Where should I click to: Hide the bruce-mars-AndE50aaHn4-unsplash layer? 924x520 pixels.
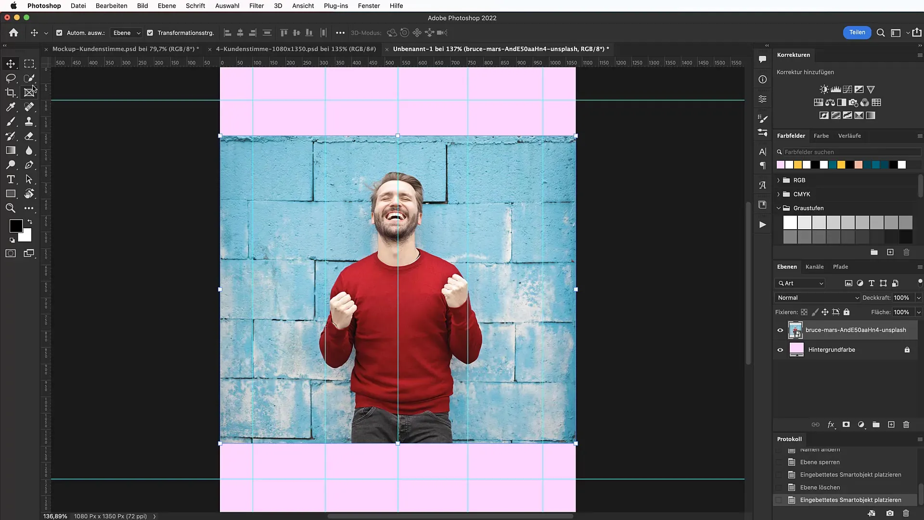(x=780, y=330)
